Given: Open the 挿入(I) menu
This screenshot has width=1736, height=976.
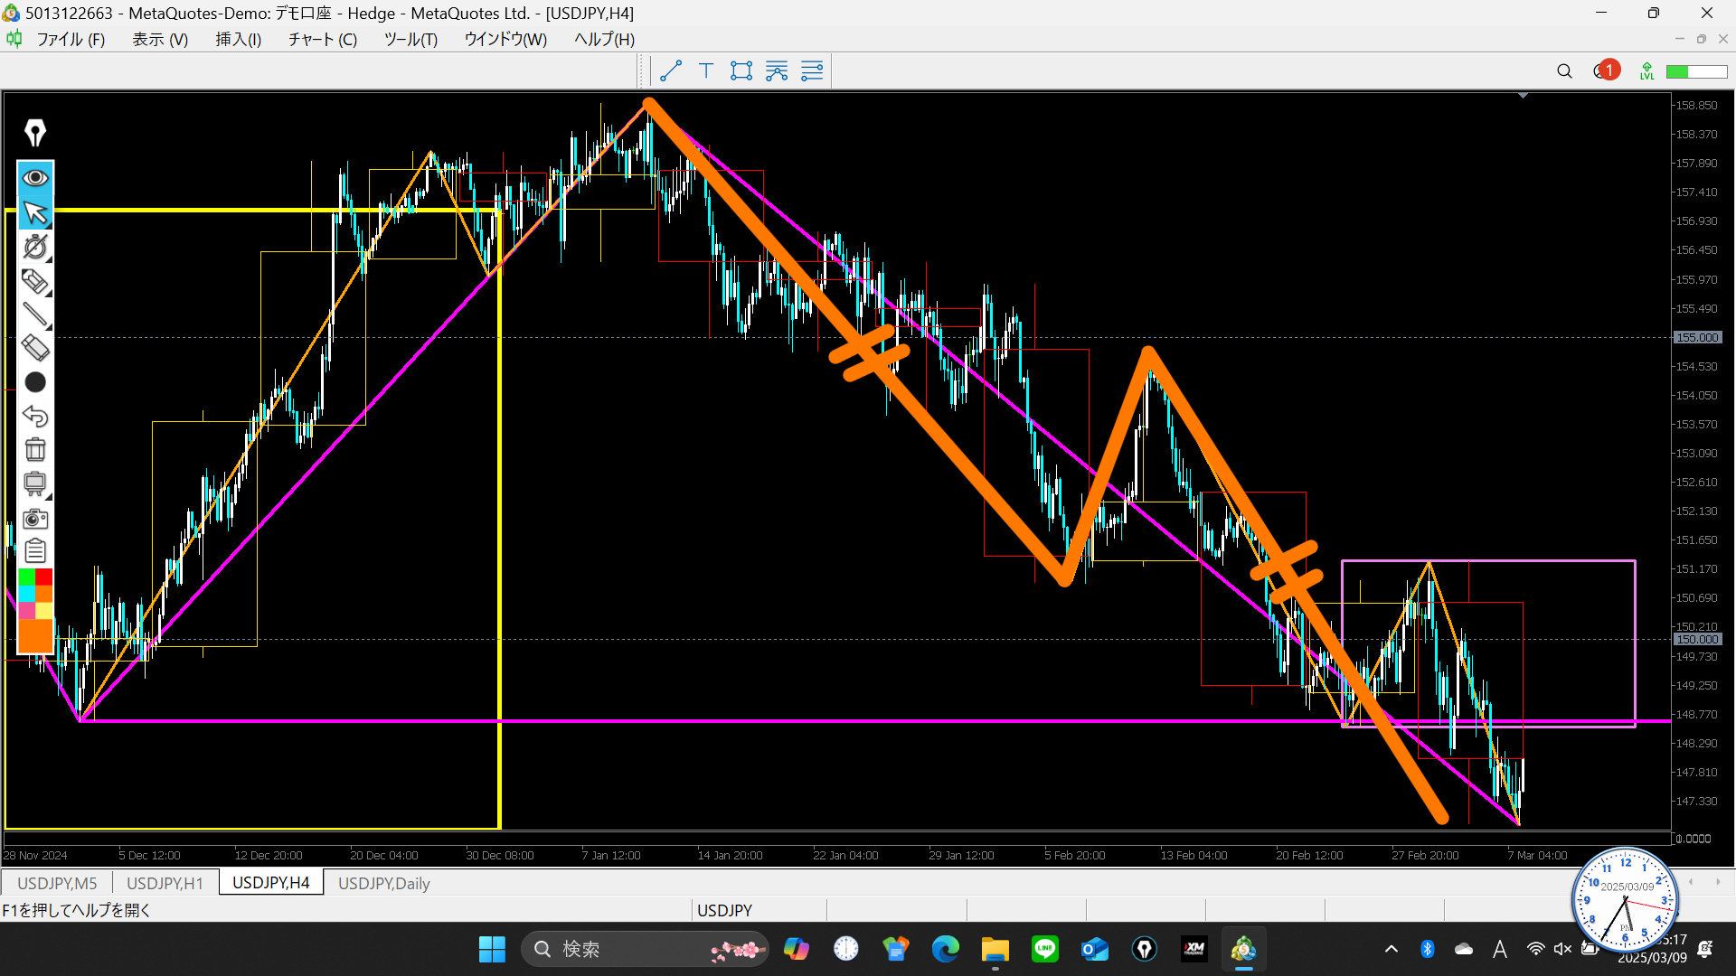Looking at the screenshot, I should point(239,39).
